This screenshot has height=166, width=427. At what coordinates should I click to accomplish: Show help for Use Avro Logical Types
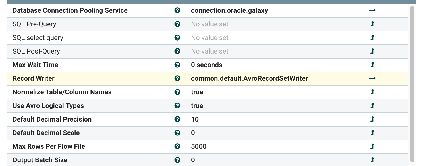(x=177, y=106)
